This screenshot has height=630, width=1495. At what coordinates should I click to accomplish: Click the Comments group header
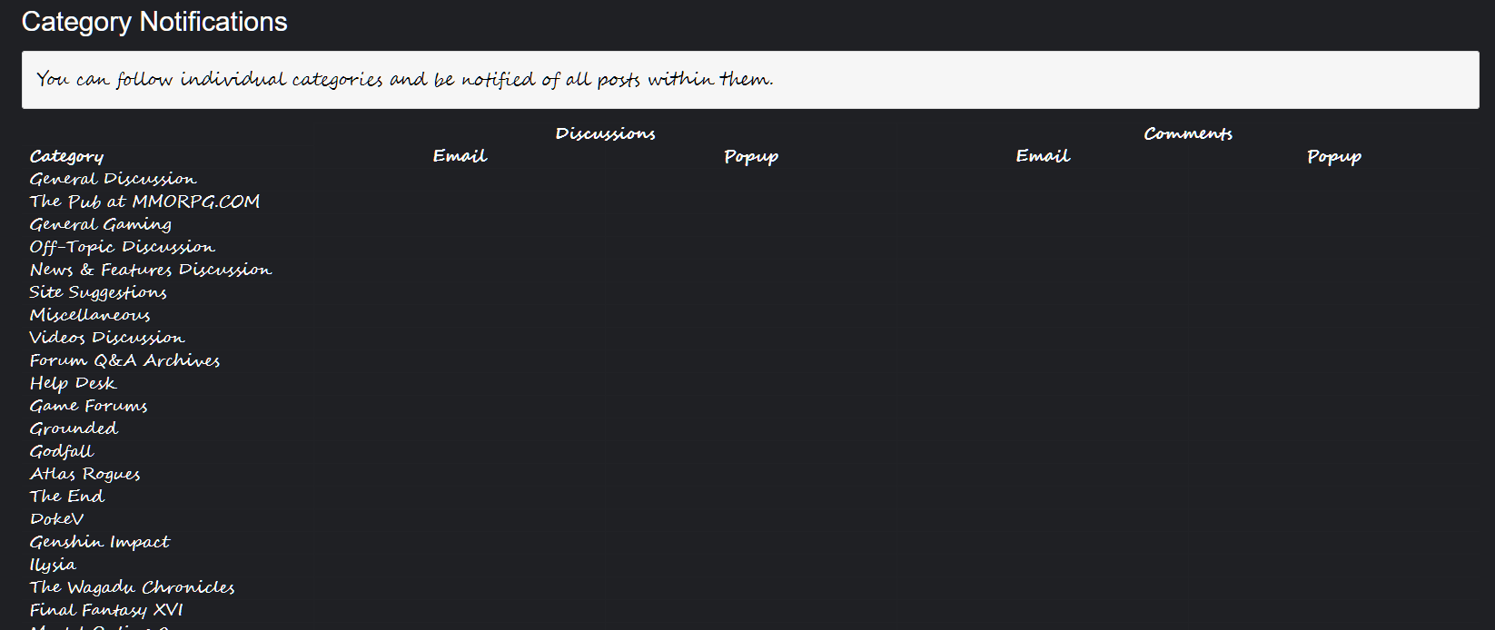(x=1188, y=133)
